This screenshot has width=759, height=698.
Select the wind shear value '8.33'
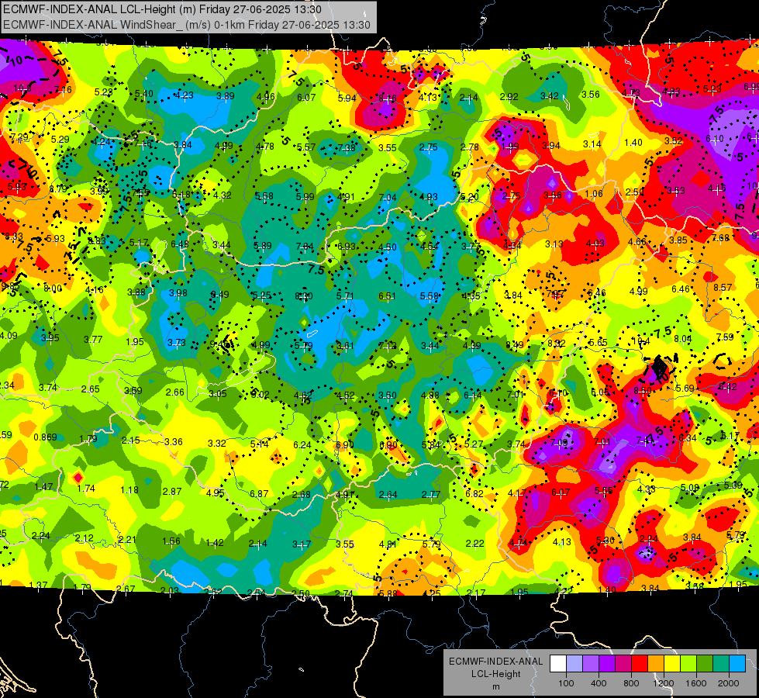(14, 237)
